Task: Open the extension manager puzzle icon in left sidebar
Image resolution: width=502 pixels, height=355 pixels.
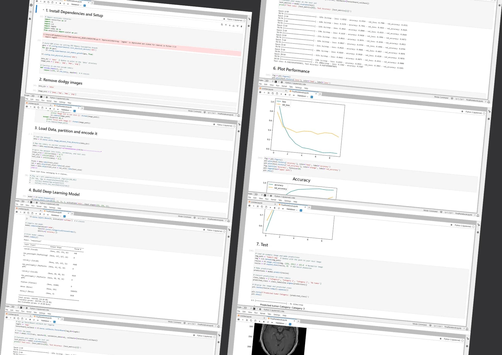Action: [30, 19]
